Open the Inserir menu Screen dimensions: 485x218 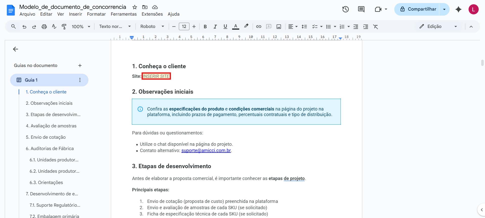(75, 14)
